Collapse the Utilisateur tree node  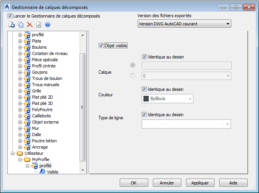[x=12, y=153]
